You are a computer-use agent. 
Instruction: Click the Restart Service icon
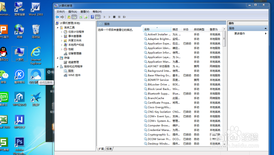124,17
